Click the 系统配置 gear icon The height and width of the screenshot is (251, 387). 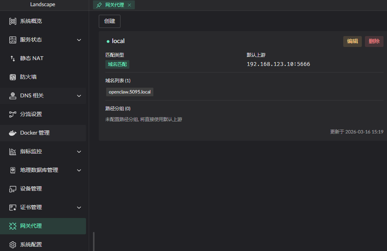13,245
